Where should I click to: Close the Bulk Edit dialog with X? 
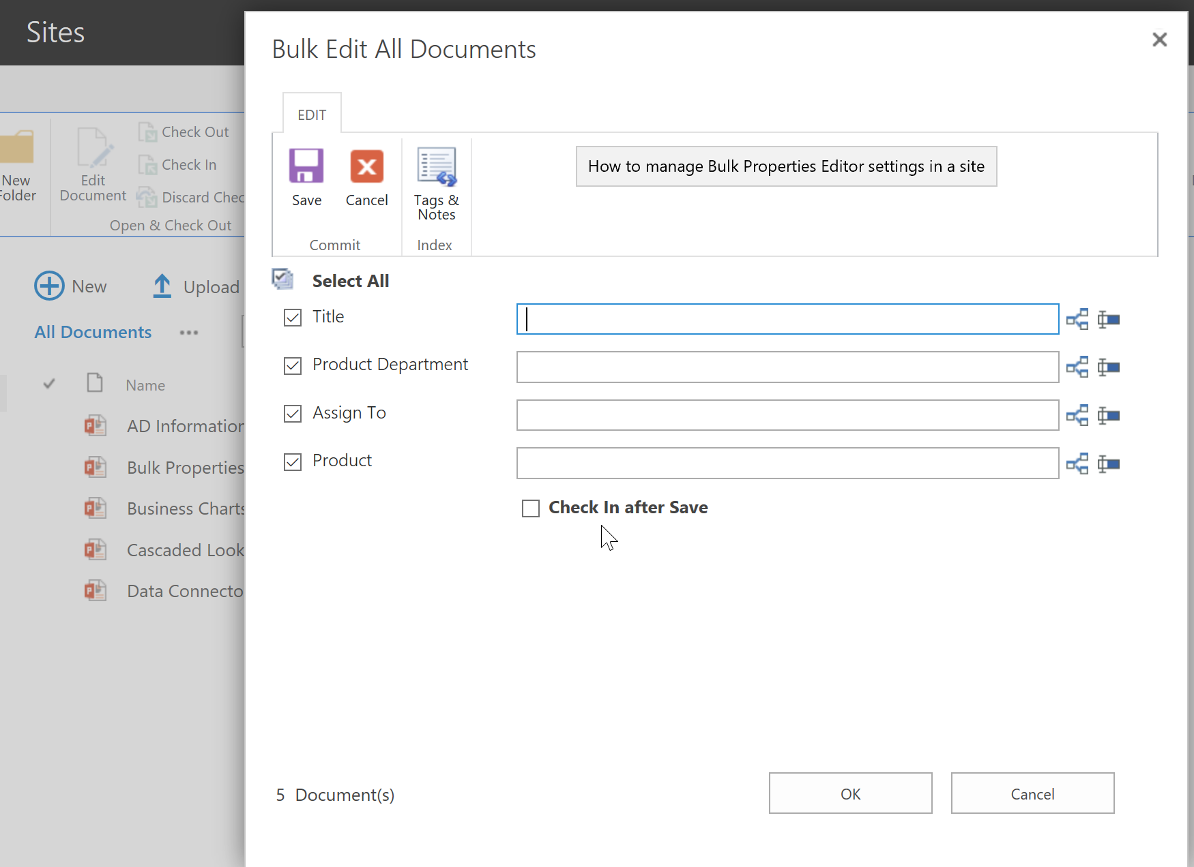pos(1159,40)
